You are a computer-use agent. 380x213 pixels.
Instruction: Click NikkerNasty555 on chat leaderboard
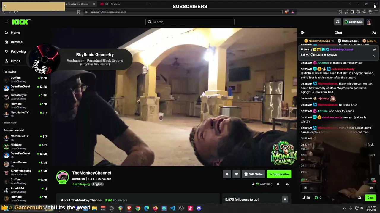point(319,41)
